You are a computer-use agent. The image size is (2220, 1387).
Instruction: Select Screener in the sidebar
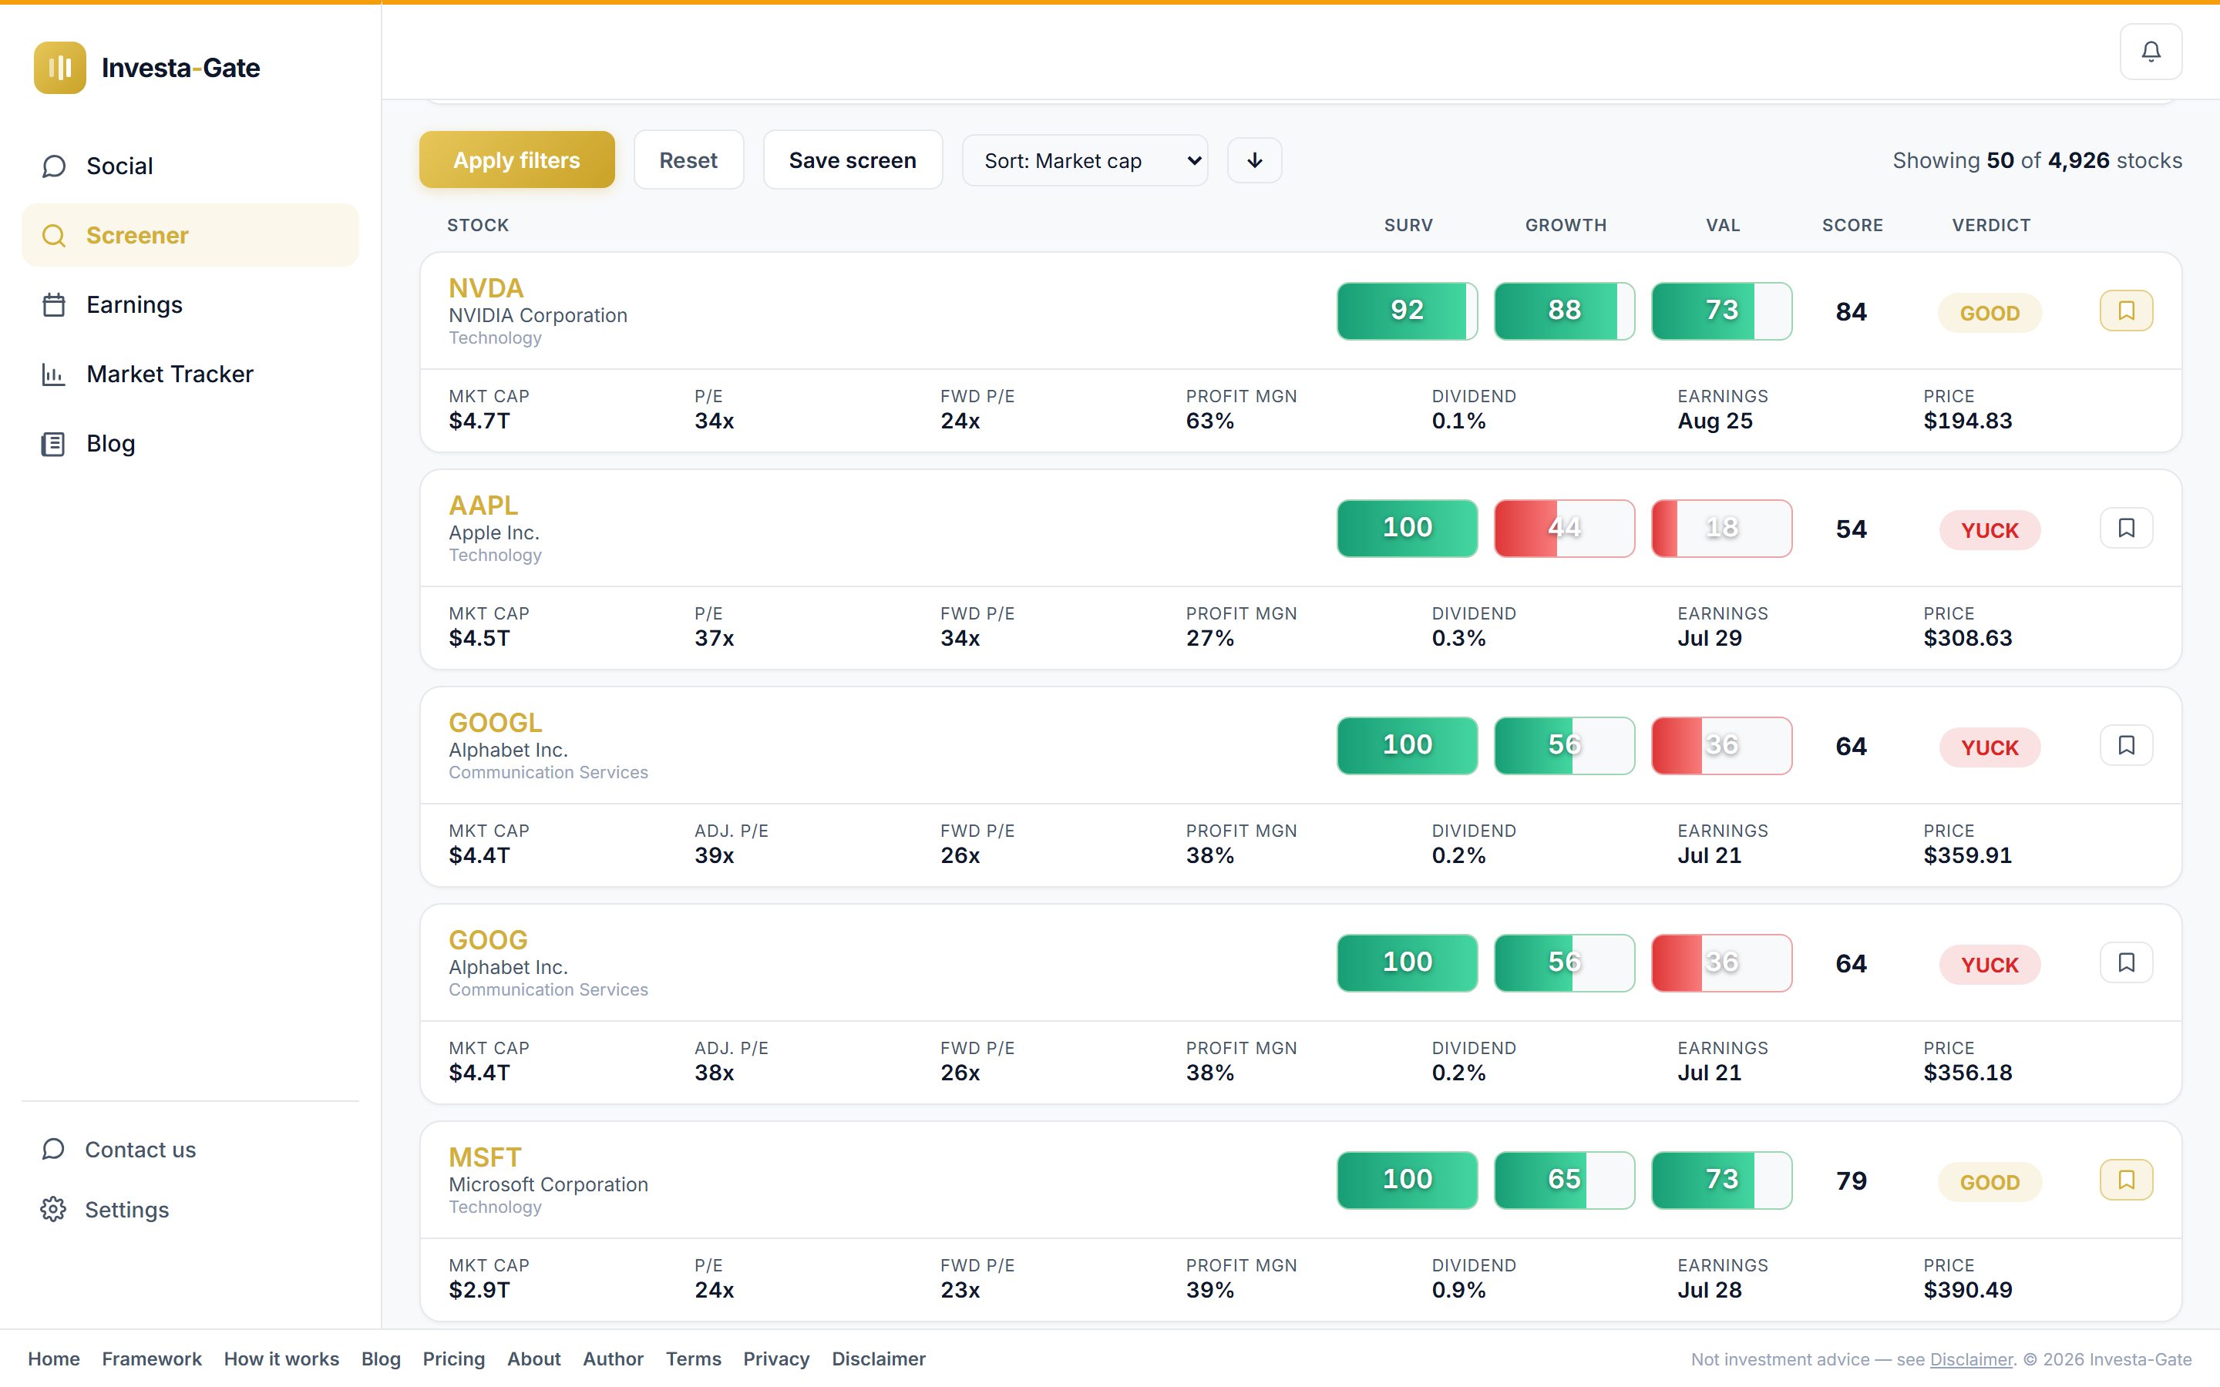(x=190, y=236)
